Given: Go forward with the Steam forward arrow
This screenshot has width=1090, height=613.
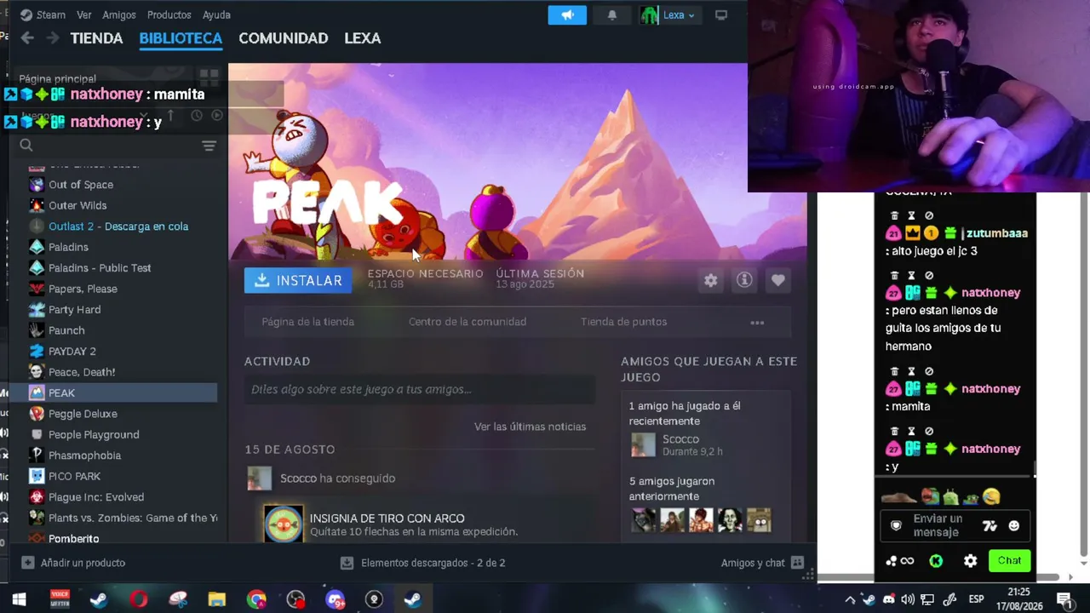Looking at the screenshot, I should pyautogui.click(x=53, y=38).
